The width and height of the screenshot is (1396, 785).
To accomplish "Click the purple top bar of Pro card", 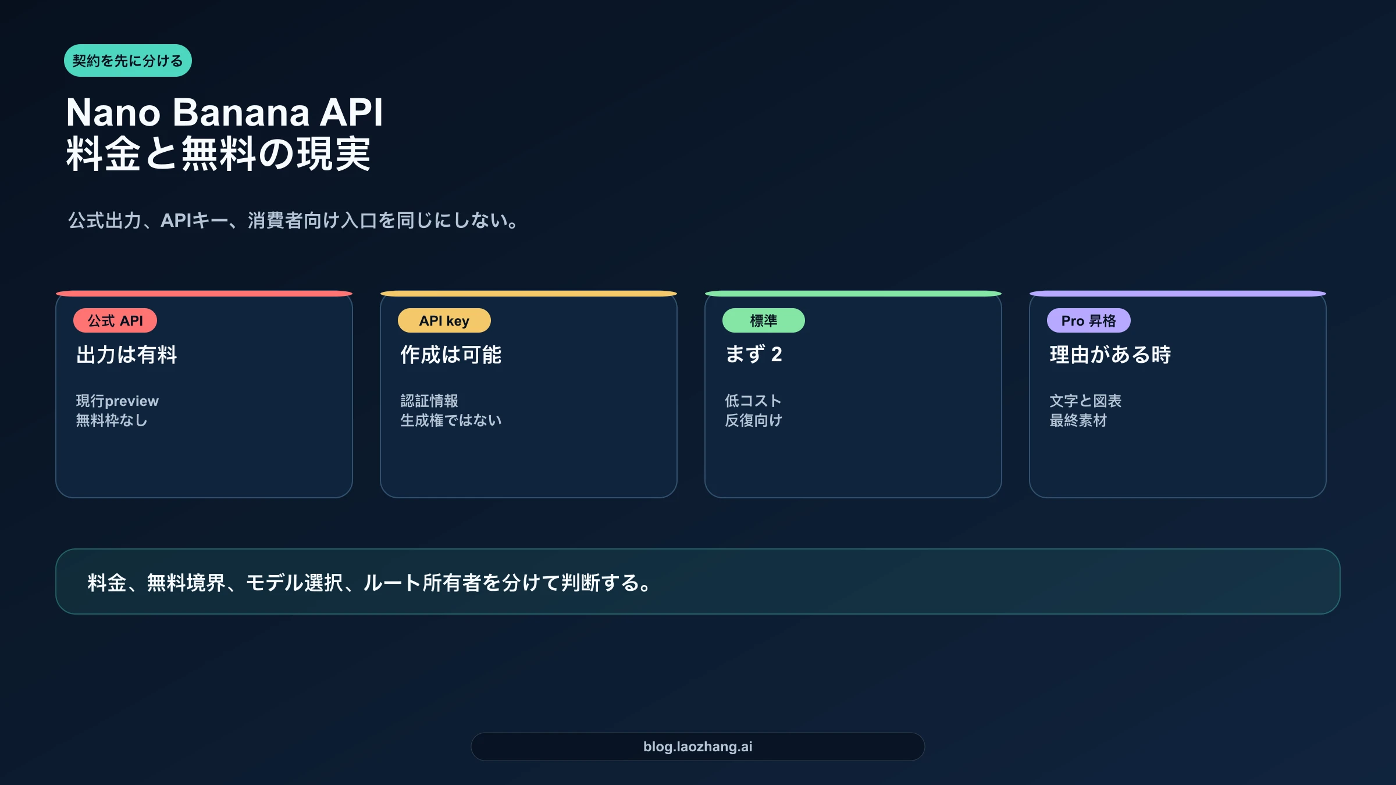I will 1177,294.
